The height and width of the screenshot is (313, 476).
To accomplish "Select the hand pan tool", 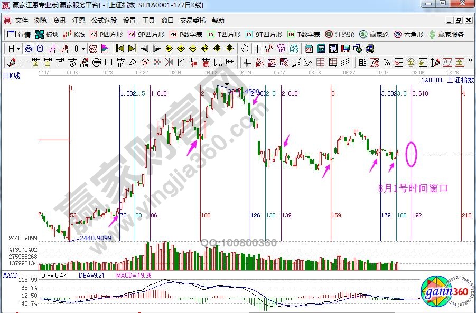I will (245, 49).
